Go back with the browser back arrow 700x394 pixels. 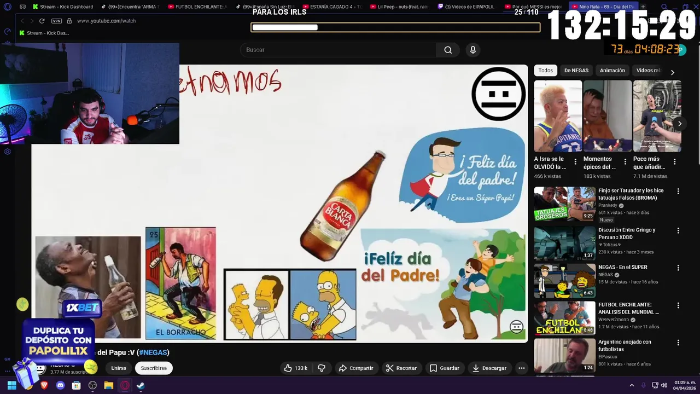pos(22,21)
